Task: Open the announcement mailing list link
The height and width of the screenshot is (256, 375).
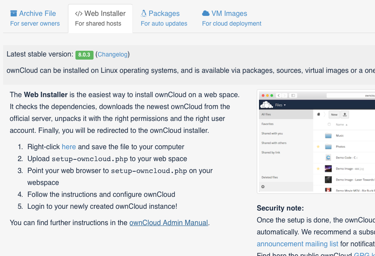Action: (297, 244)
